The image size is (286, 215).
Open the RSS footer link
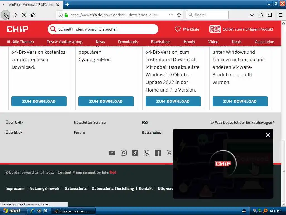click(x=145, y=123)
